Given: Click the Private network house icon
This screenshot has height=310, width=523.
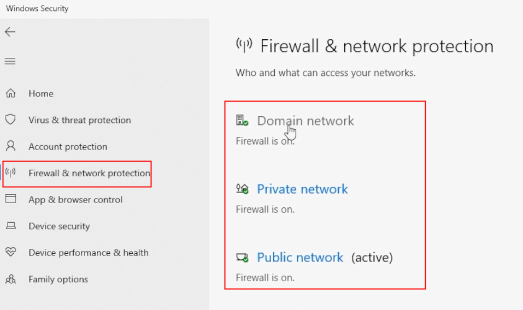Looking at the screenshot, I should [242, 189].
